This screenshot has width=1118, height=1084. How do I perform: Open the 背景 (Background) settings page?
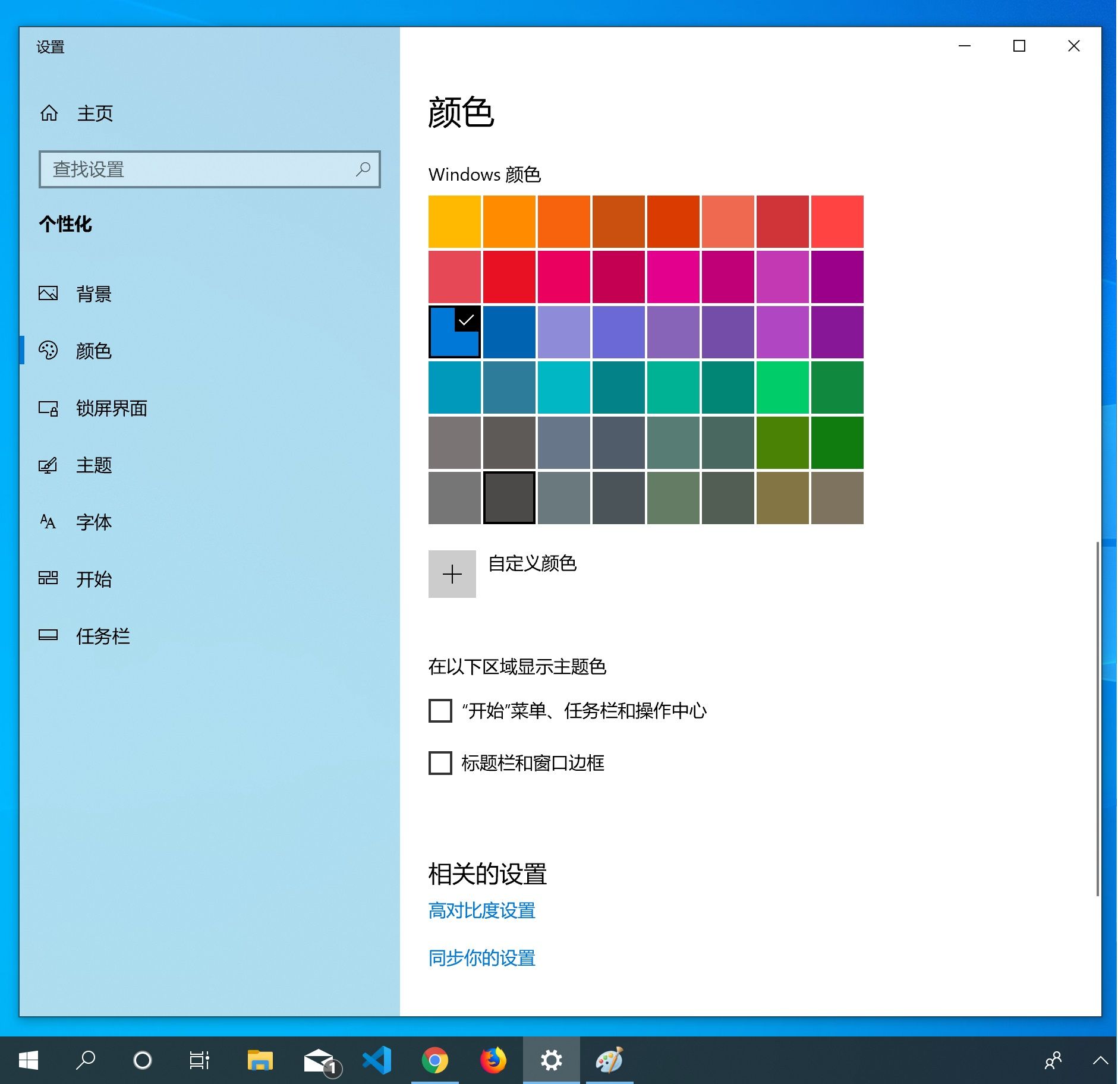[x=93, y=294]
